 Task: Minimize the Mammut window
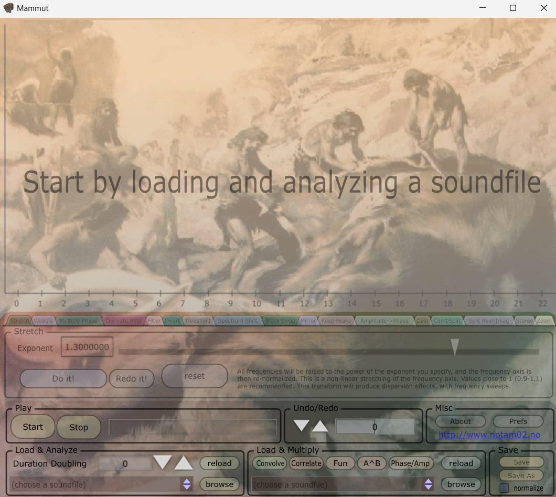coord(482,8)
